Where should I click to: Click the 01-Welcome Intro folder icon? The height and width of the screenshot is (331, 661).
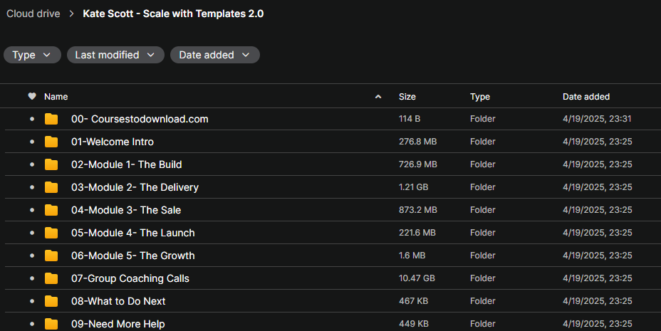(x=51, y=142)
